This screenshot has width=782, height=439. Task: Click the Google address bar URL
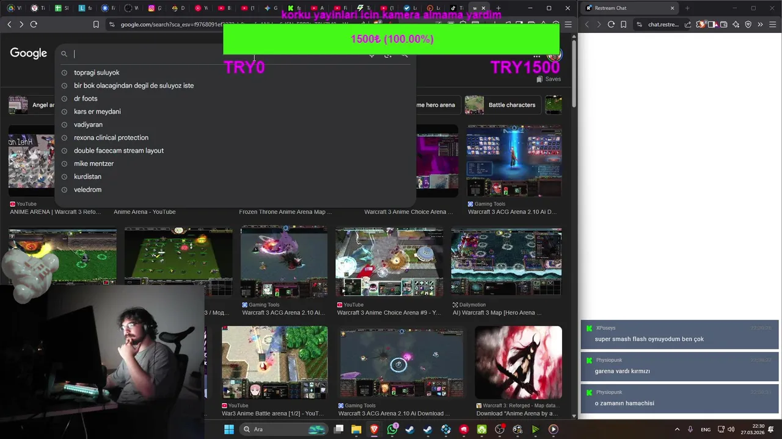tap(171, 24)
